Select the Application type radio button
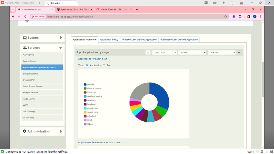 pos(87,65)
